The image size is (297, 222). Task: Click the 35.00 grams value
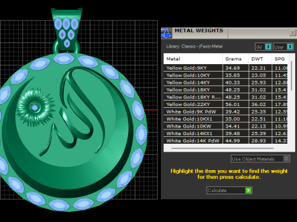(233, 119)
